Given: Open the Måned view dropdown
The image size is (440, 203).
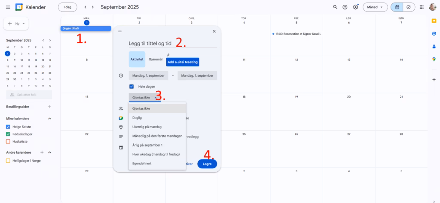Looking at the screenshot, I should 375,7.
